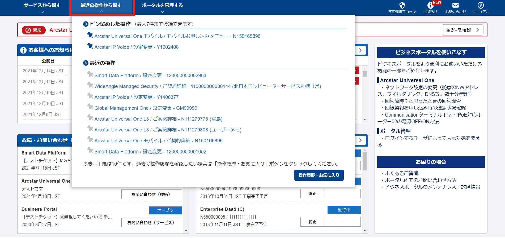
Task: Click the お問い合わせ（技術） button
Action: (152, 194)
